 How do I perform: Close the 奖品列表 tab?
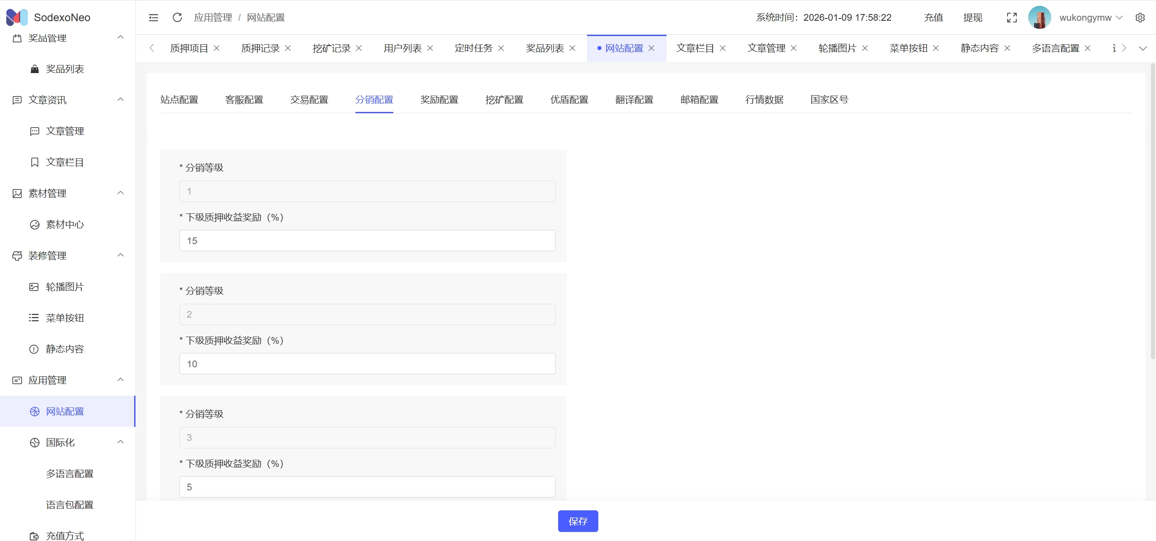573,48
